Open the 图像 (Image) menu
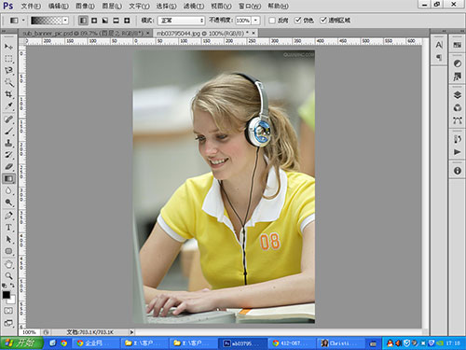The width and height of the screenshot is (466, 350). (x=85, y=6)
